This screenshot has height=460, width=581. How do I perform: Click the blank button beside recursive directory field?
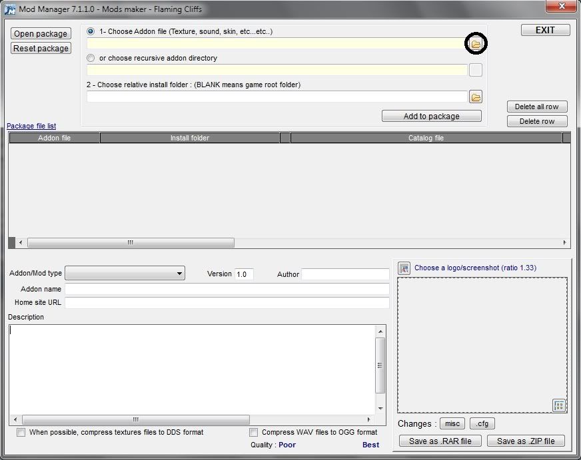coord(476,71)
